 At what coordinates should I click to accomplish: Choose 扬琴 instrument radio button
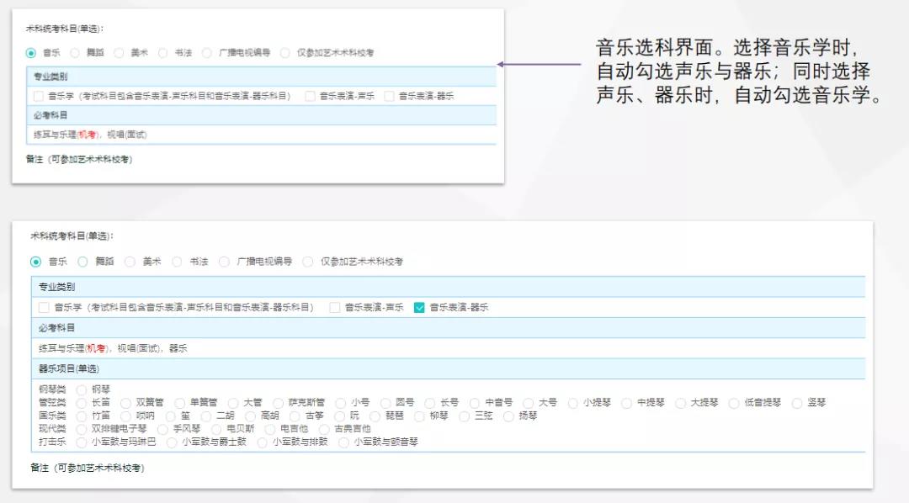[x=508, y=416]
